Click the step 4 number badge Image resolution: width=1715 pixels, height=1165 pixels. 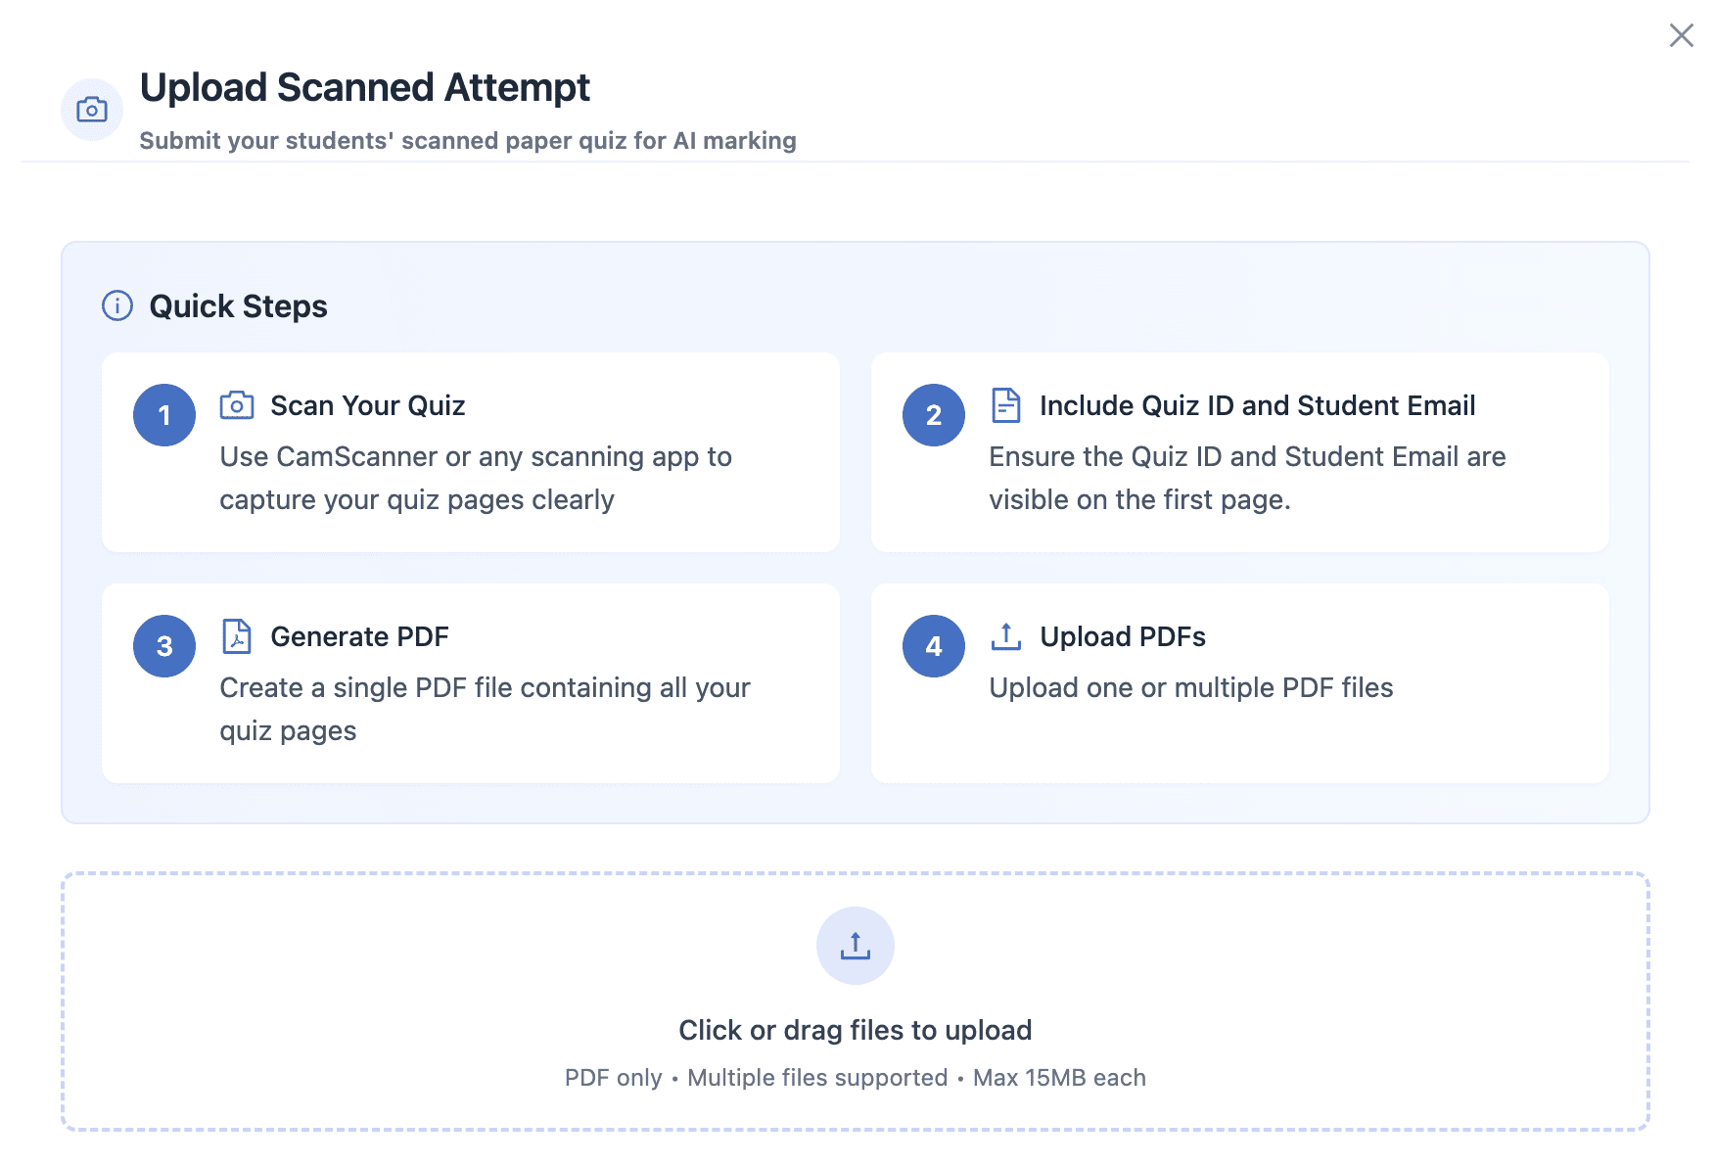[x=933, y=646]
